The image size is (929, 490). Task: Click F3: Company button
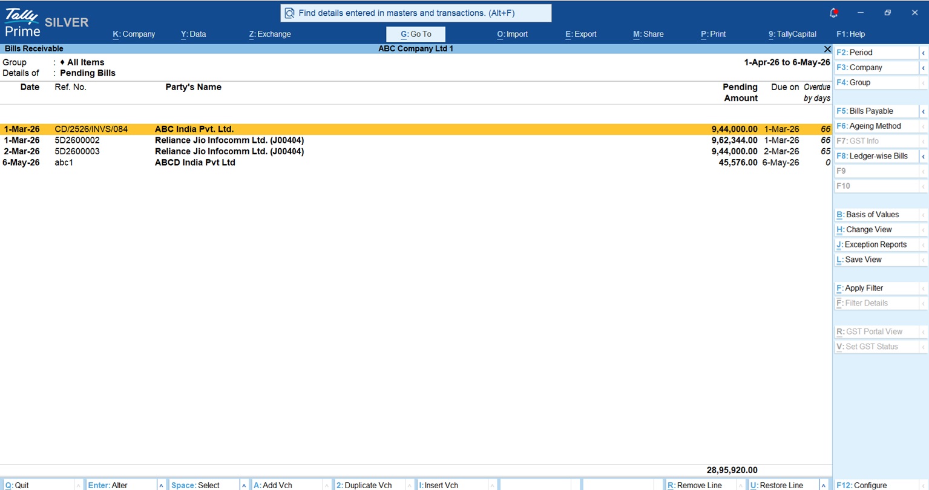click(x=876, y=68)
